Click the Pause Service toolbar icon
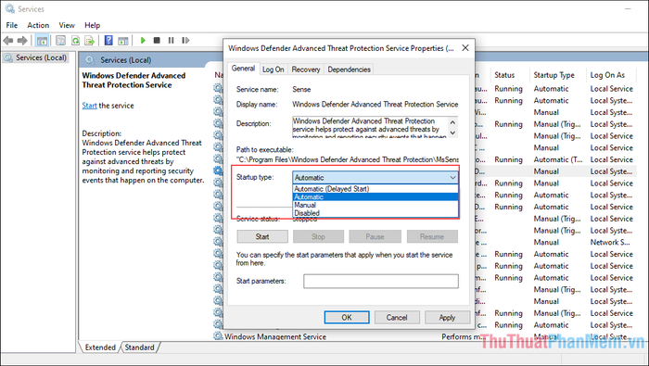The height and width of the screenshot is (366, 649). tap(171, 40)
